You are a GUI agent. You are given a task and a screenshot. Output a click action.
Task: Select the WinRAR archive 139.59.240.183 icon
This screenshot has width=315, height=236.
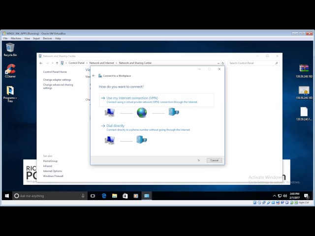pyautogui.click(x=304, y=71)
